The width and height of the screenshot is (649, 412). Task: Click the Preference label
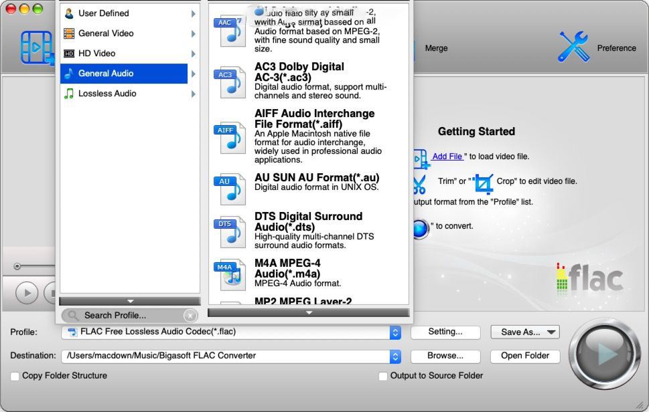click(616, 48)
